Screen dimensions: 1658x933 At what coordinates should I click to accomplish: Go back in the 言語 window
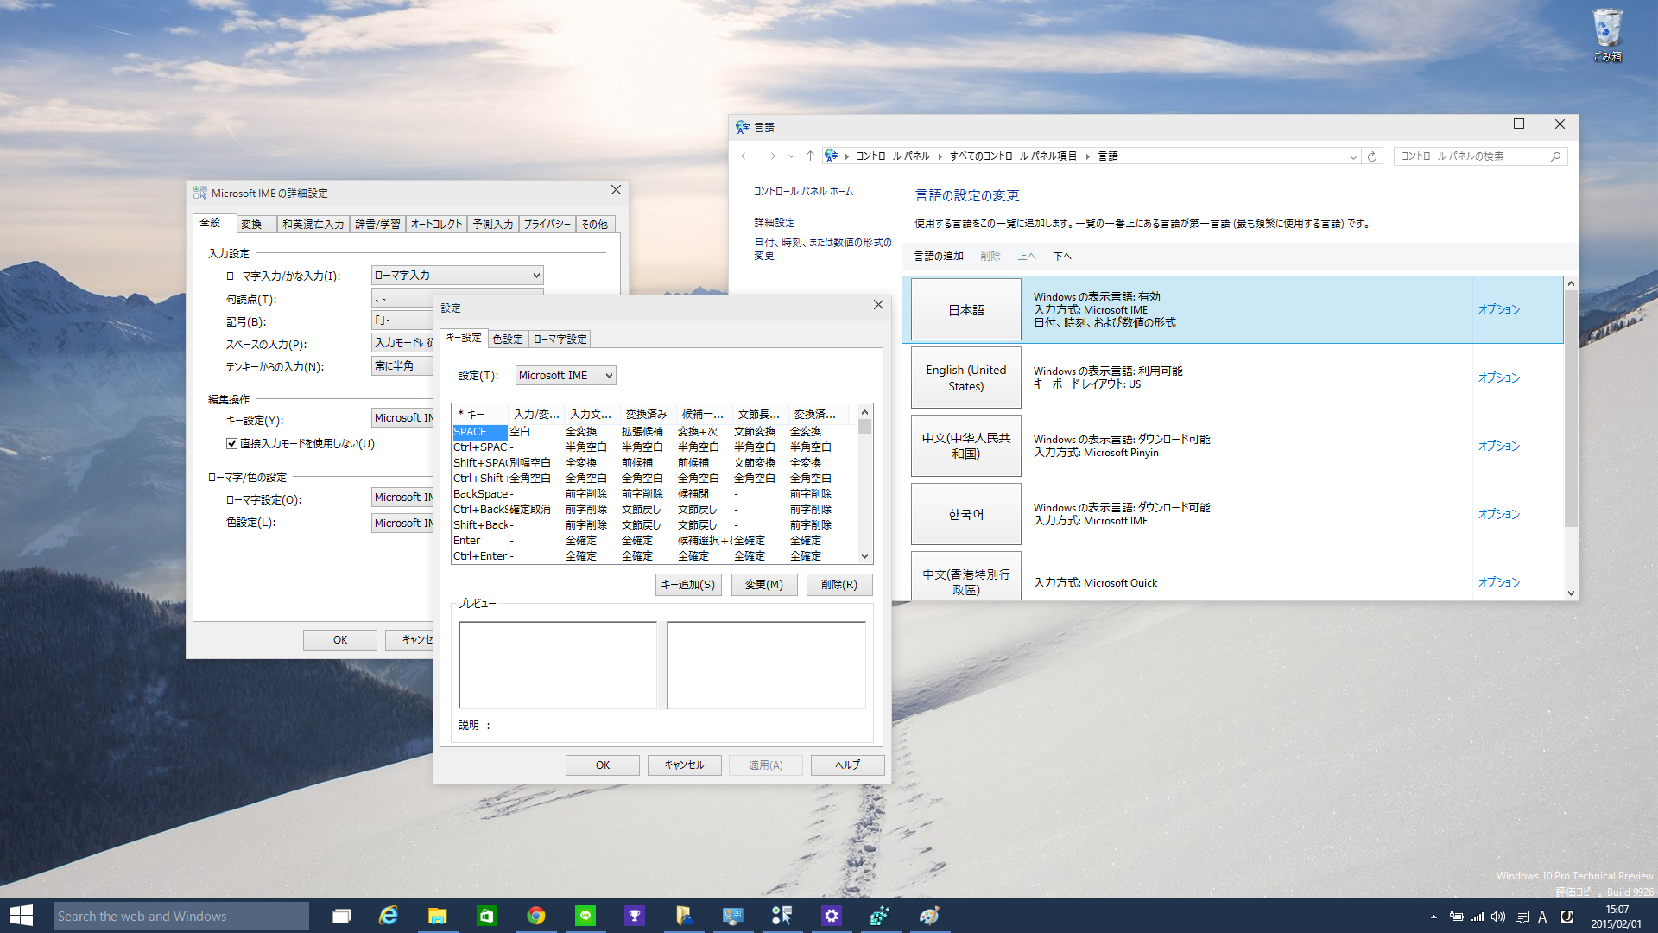pyautogui.click(x=746, y=155)
